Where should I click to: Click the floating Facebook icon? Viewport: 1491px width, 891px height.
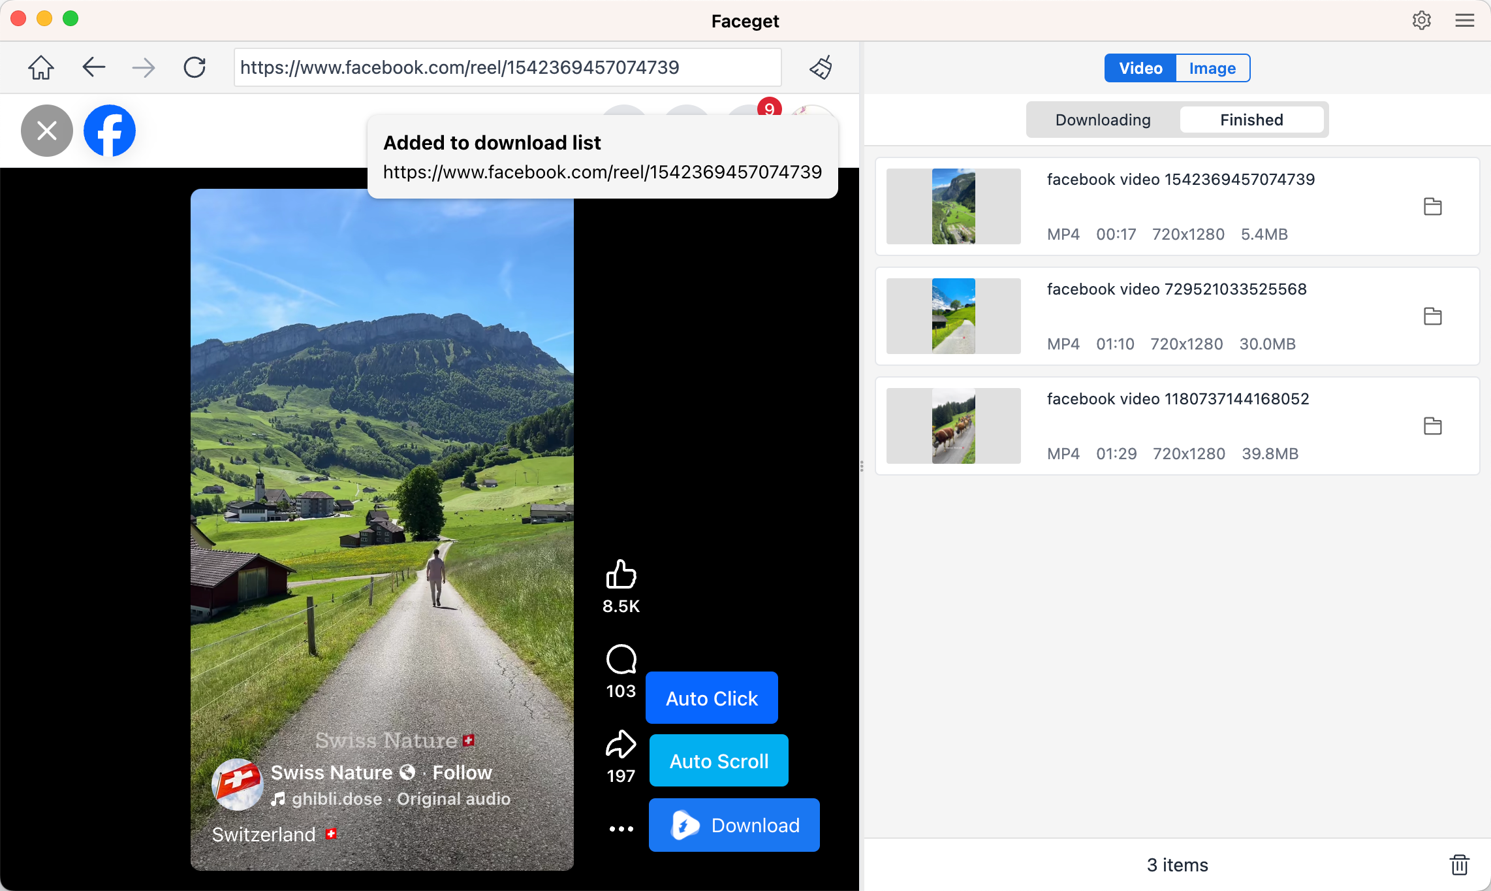109,131
